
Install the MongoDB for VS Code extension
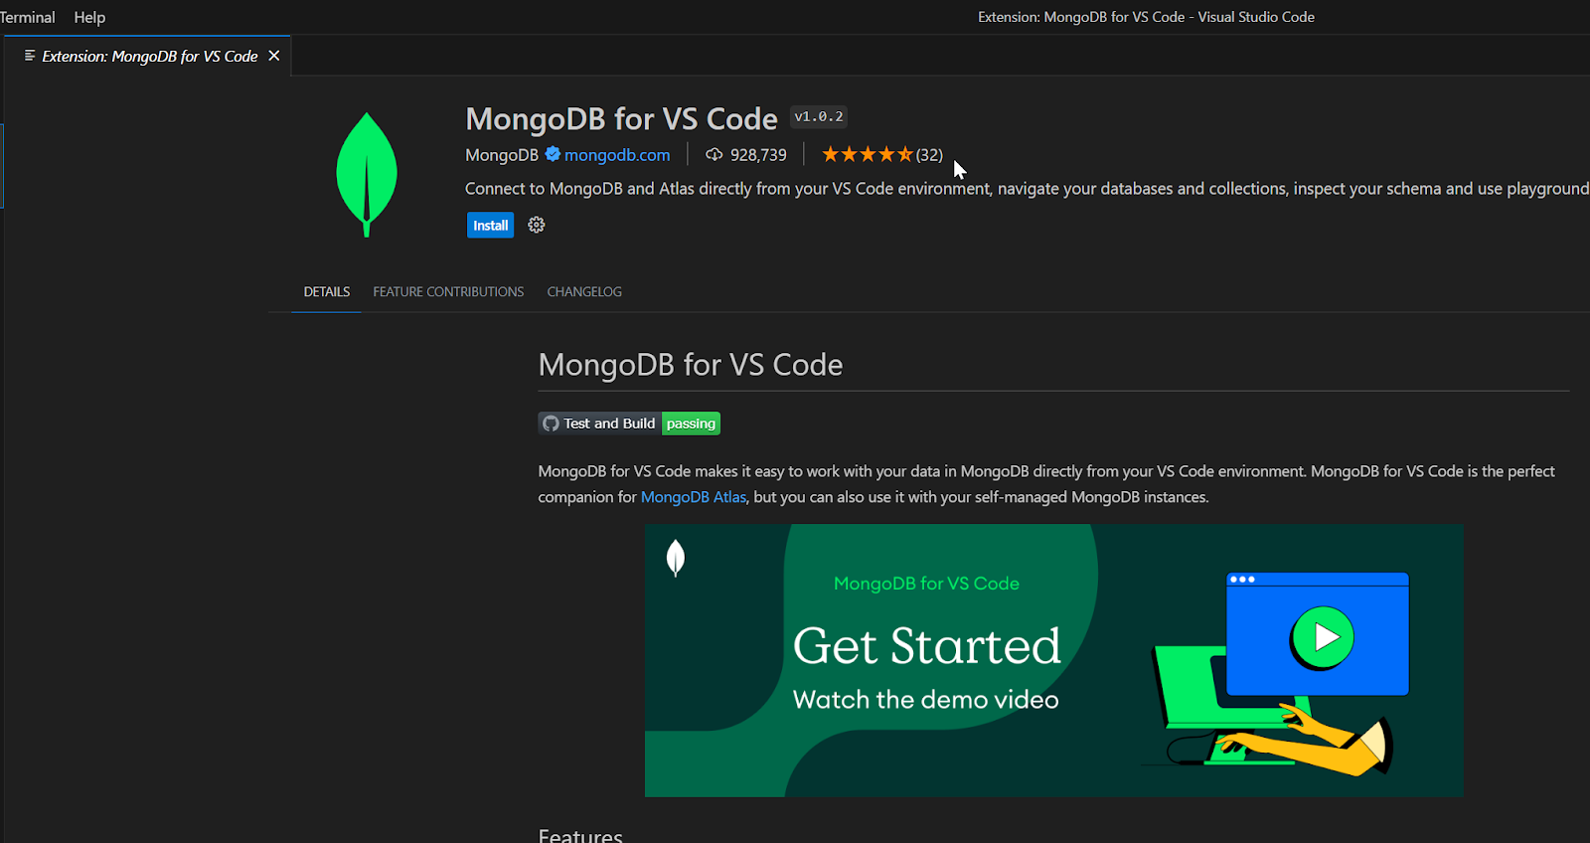[490, 226]
